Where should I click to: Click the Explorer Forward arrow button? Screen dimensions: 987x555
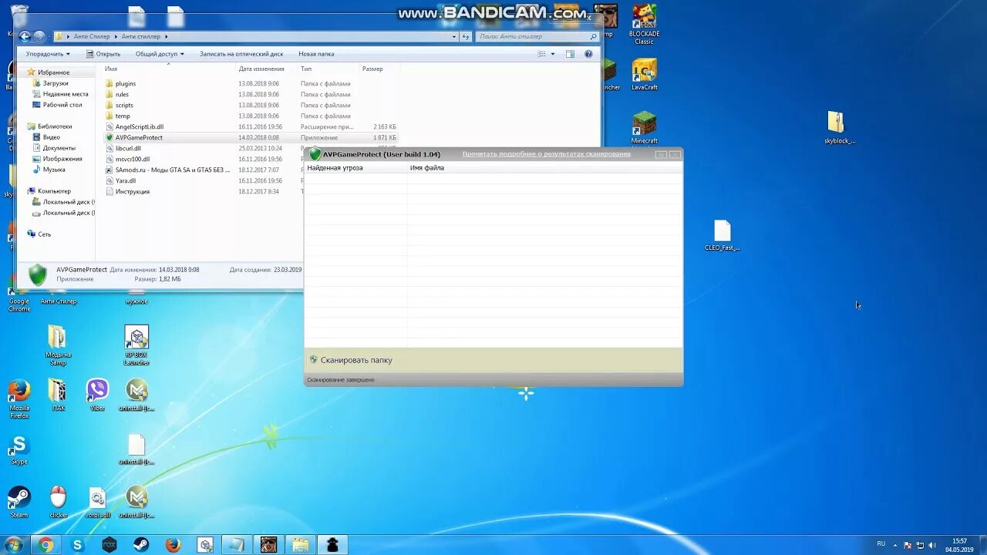tap(39, 36)
